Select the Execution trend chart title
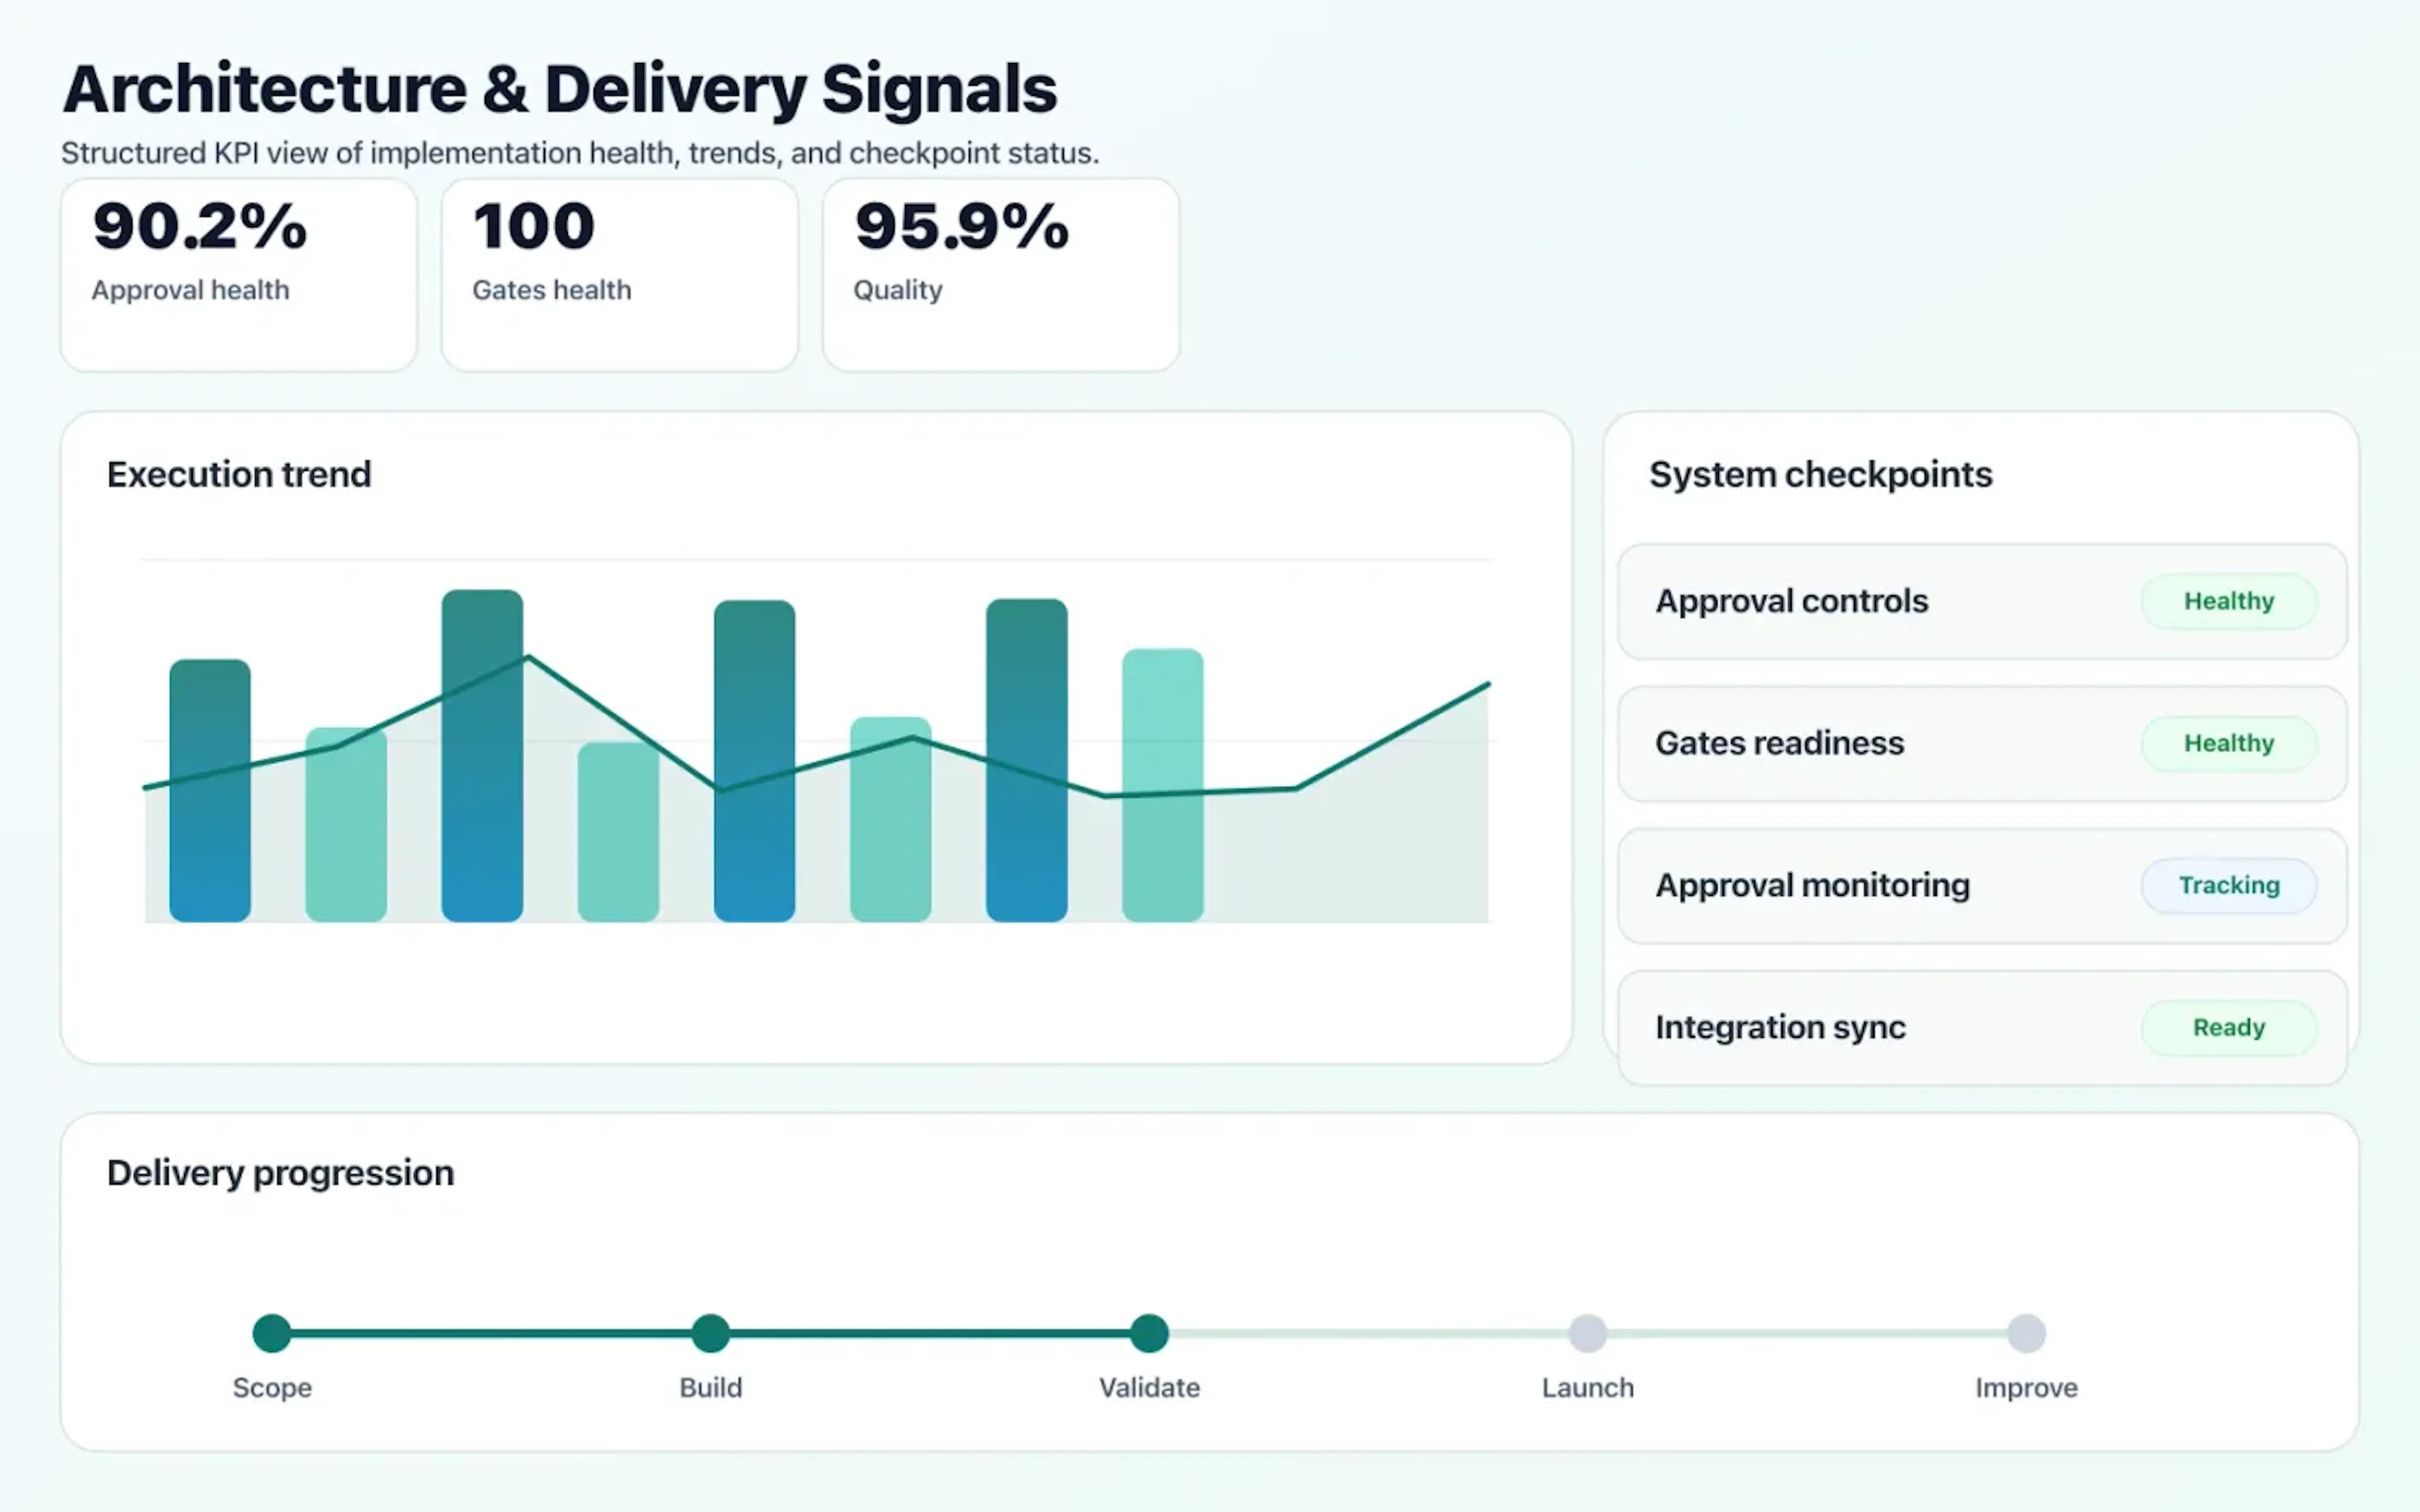2420x1512 pixels. click(x=239, y=474)
